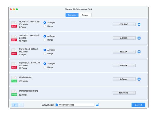Expand the OCR PDF format dropdown

pyautogui.click(x=124, y=24)
